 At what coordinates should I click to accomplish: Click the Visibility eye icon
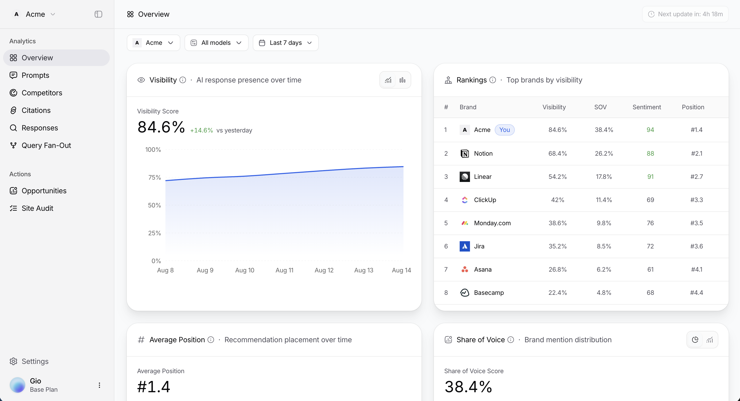click(141, 80)
